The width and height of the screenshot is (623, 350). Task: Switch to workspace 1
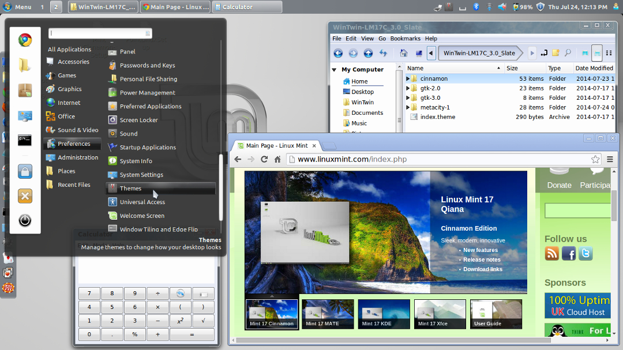pyautogui.click(x=42, y=7)
